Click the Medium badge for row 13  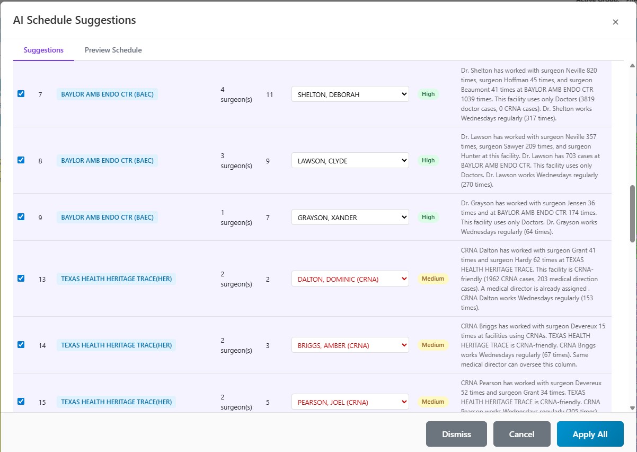[x=433, y=279]
